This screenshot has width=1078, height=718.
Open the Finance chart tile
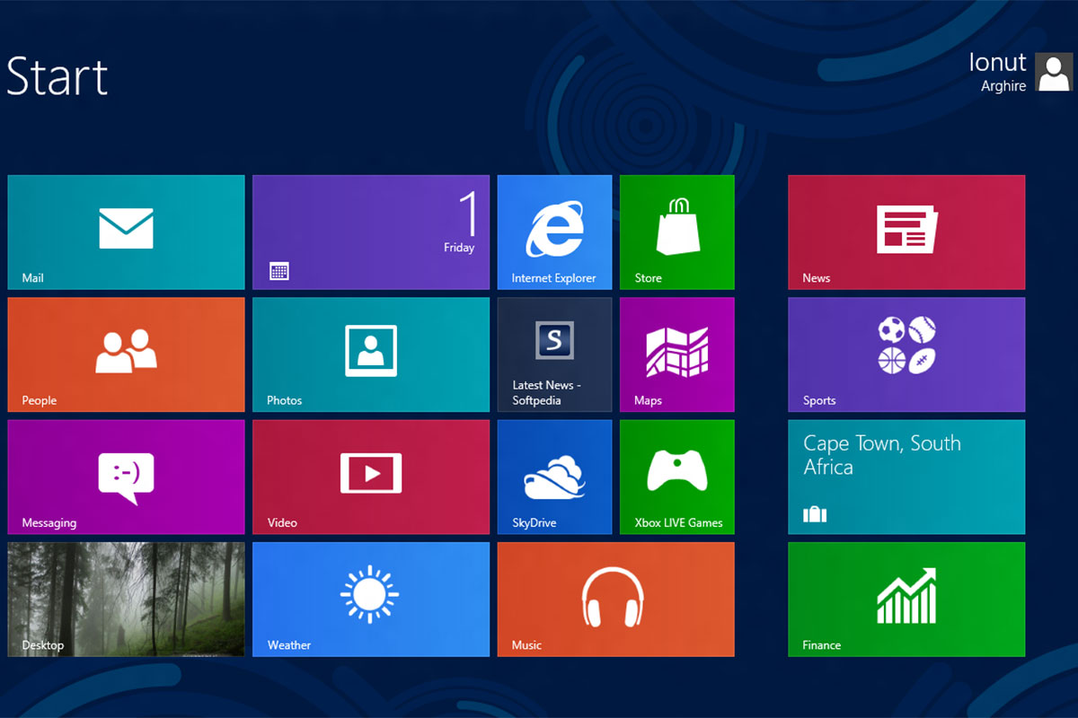[x=906, y=599]
